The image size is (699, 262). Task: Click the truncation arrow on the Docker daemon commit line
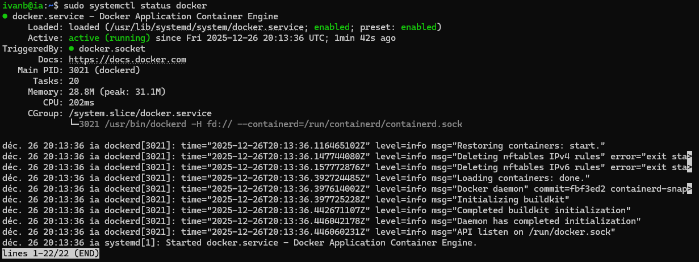(x=689, y=188)
